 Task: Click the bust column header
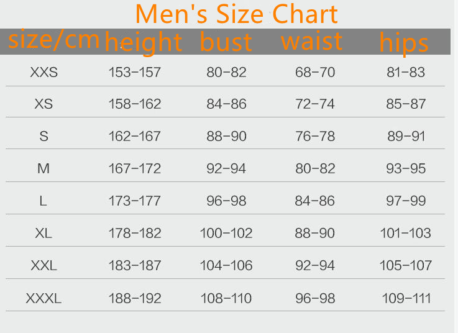(226, 42)
